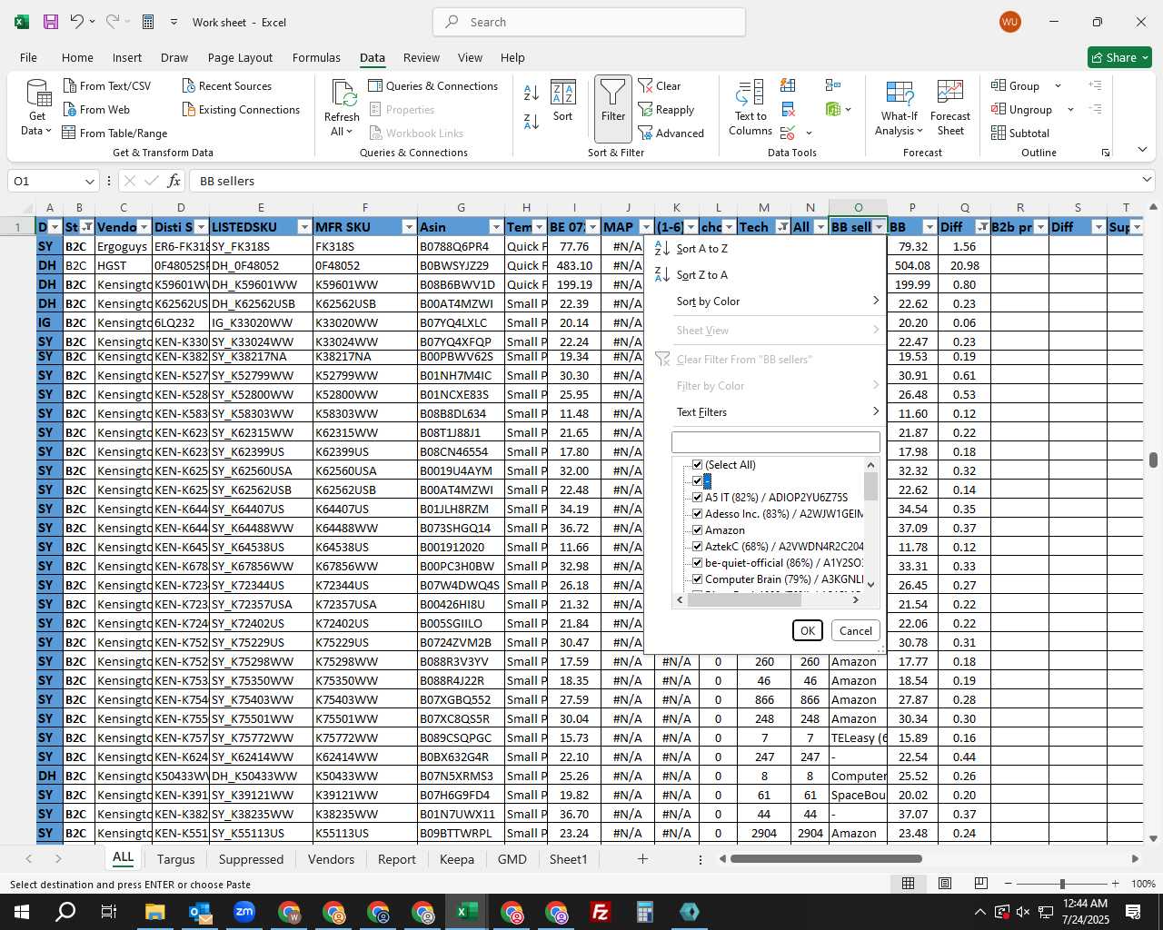Click From Text/CSV import
Image resolution: width=1163 pixels, height=930 pixels.
pos(107,85)
